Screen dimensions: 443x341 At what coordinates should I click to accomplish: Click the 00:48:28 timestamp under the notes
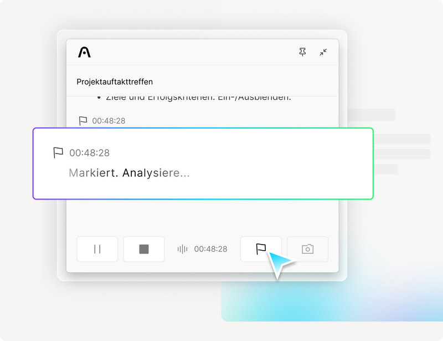click(x=109, y=121)
